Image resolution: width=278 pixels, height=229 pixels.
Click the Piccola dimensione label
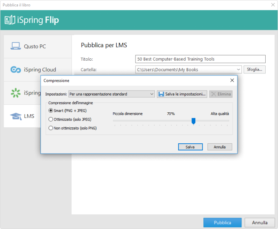click(127, 114)
